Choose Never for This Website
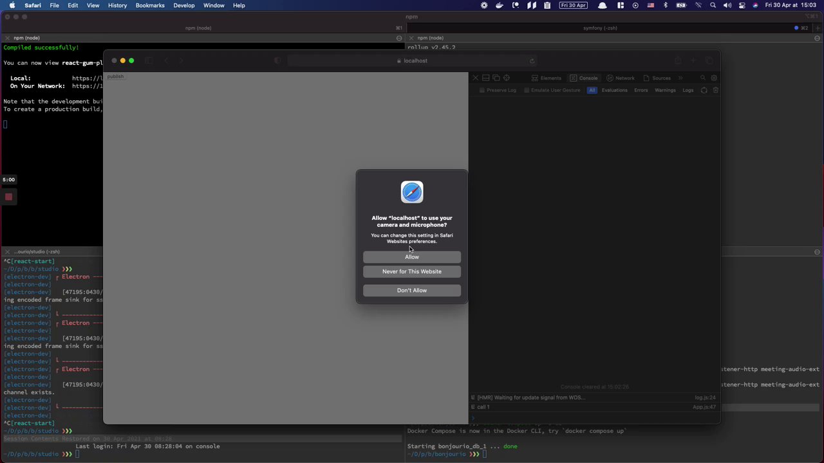Image resolution: width=824 pixels, height=463 pixels. (412, 271)
